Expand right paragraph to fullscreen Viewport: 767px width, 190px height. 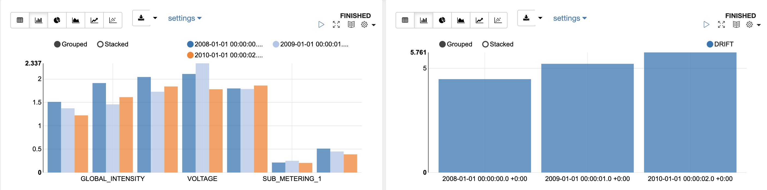click(721, 24)
